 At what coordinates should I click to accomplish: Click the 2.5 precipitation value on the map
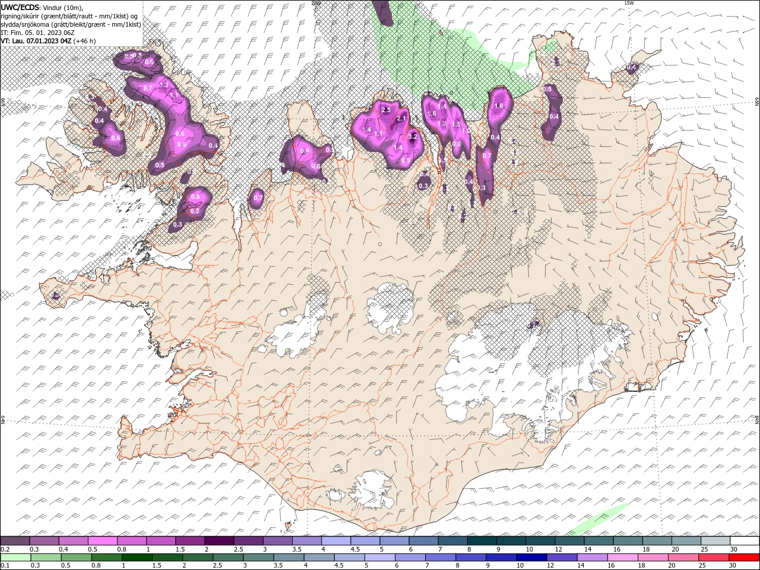click(x=385, y=110)
